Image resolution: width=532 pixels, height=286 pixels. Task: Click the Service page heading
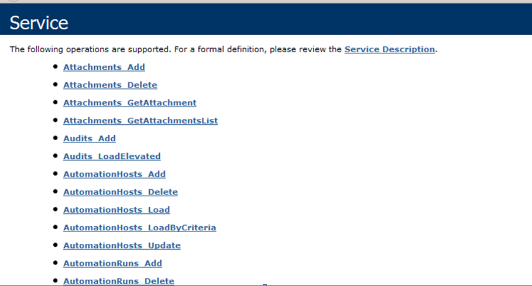39,22
